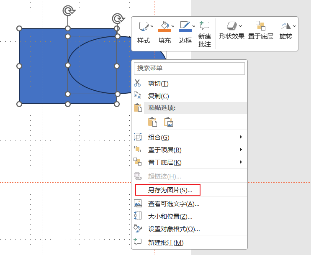This screenshot has width=311, height=255.
Task: Click the 新建批注 comment icon in mini toolbar
Action: coord(204,25)
